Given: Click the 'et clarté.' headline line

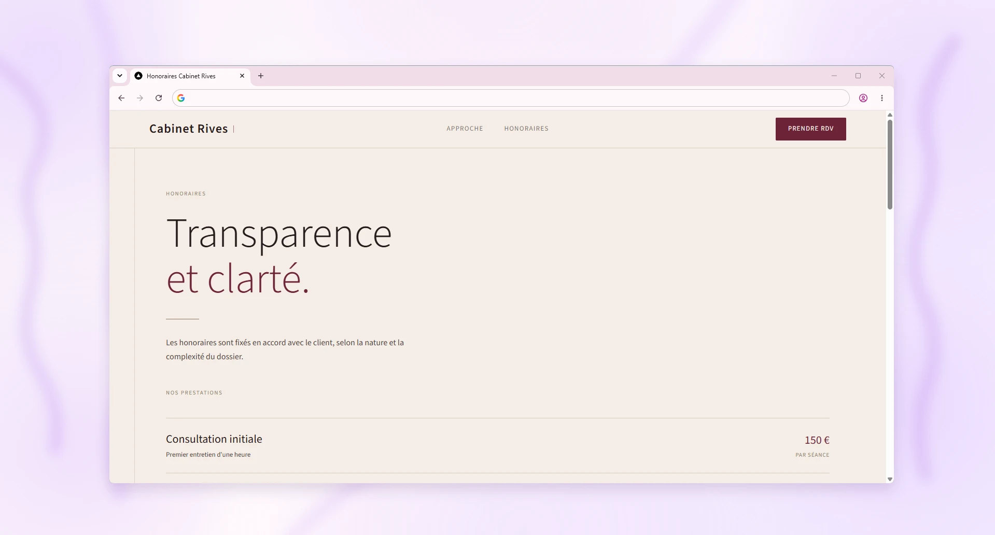Looking at the screenshot, I should click(x=238, y=279).
